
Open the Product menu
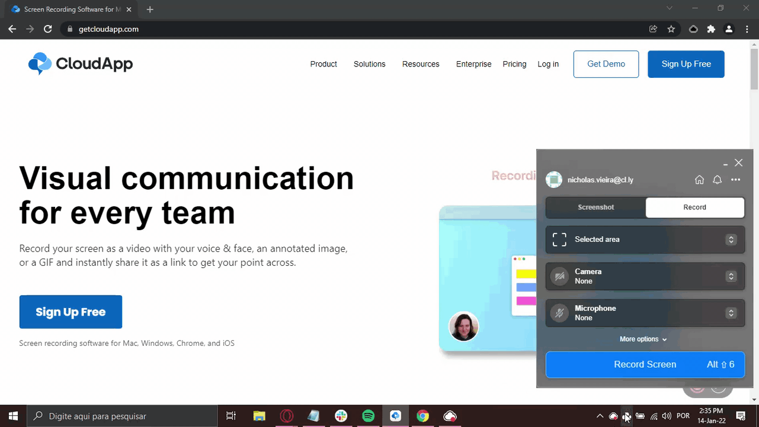point(324,64)
